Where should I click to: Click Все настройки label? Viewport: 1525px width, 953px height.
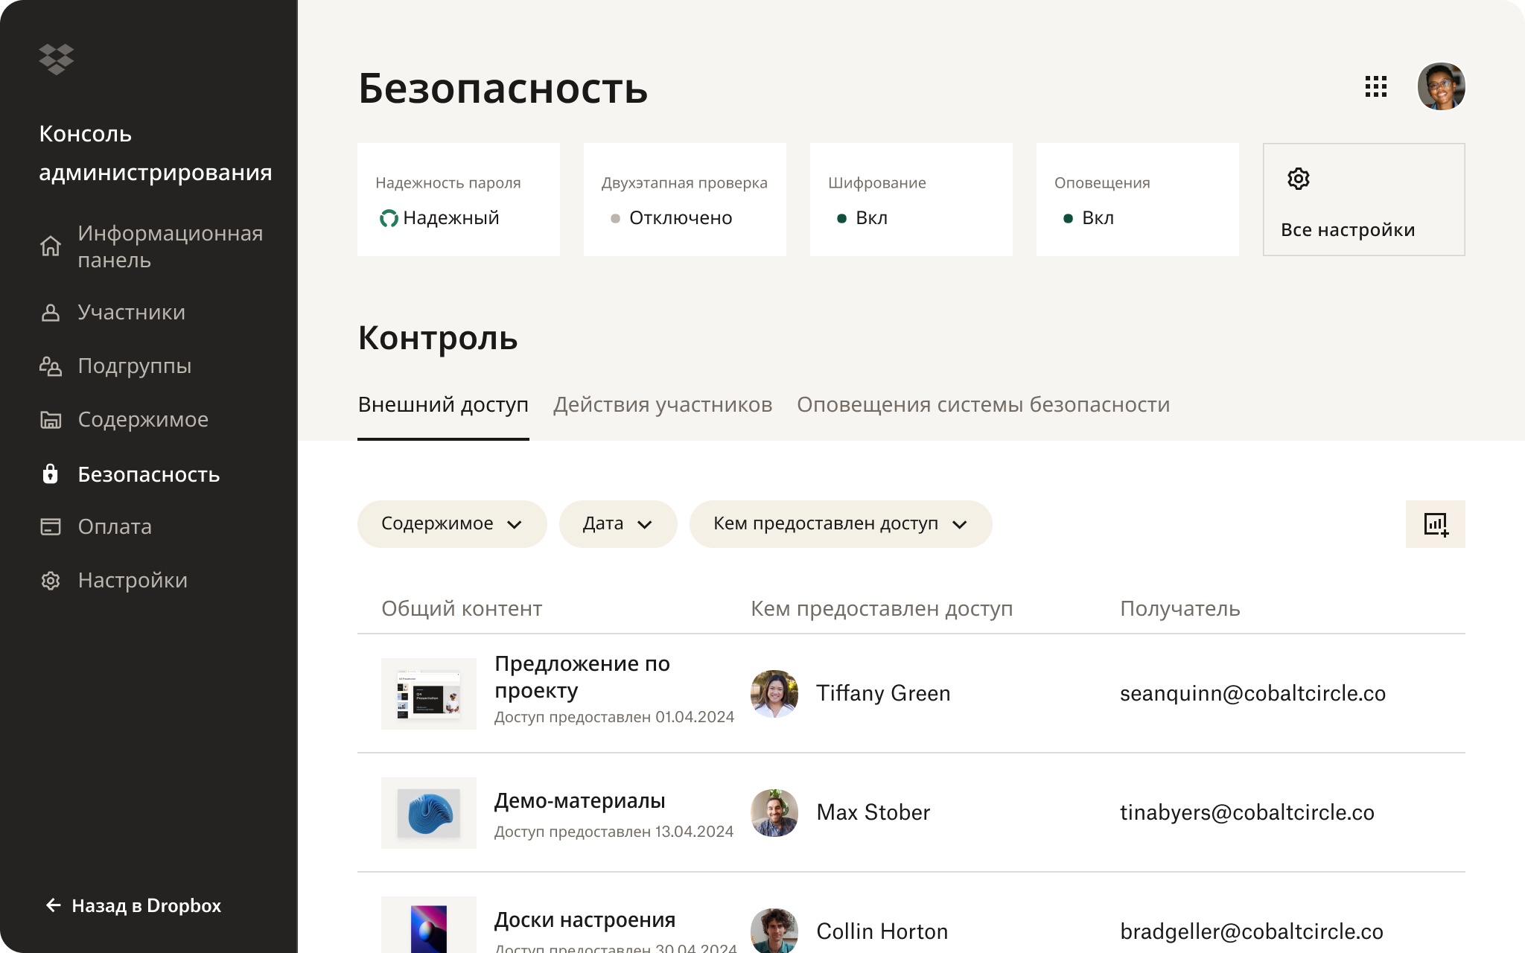tap(1348, 230)
